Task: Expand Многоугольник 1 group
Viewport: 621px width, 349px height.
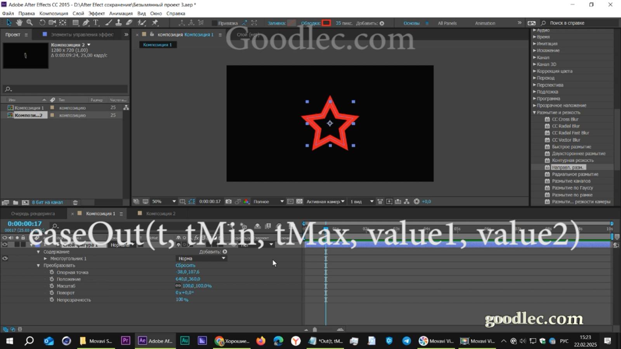Action: pos(45,258)
